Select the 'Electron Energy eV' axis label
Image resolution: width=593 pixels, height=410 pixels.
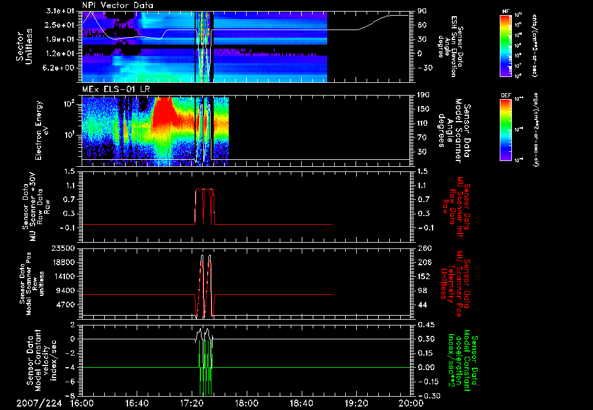42,130
